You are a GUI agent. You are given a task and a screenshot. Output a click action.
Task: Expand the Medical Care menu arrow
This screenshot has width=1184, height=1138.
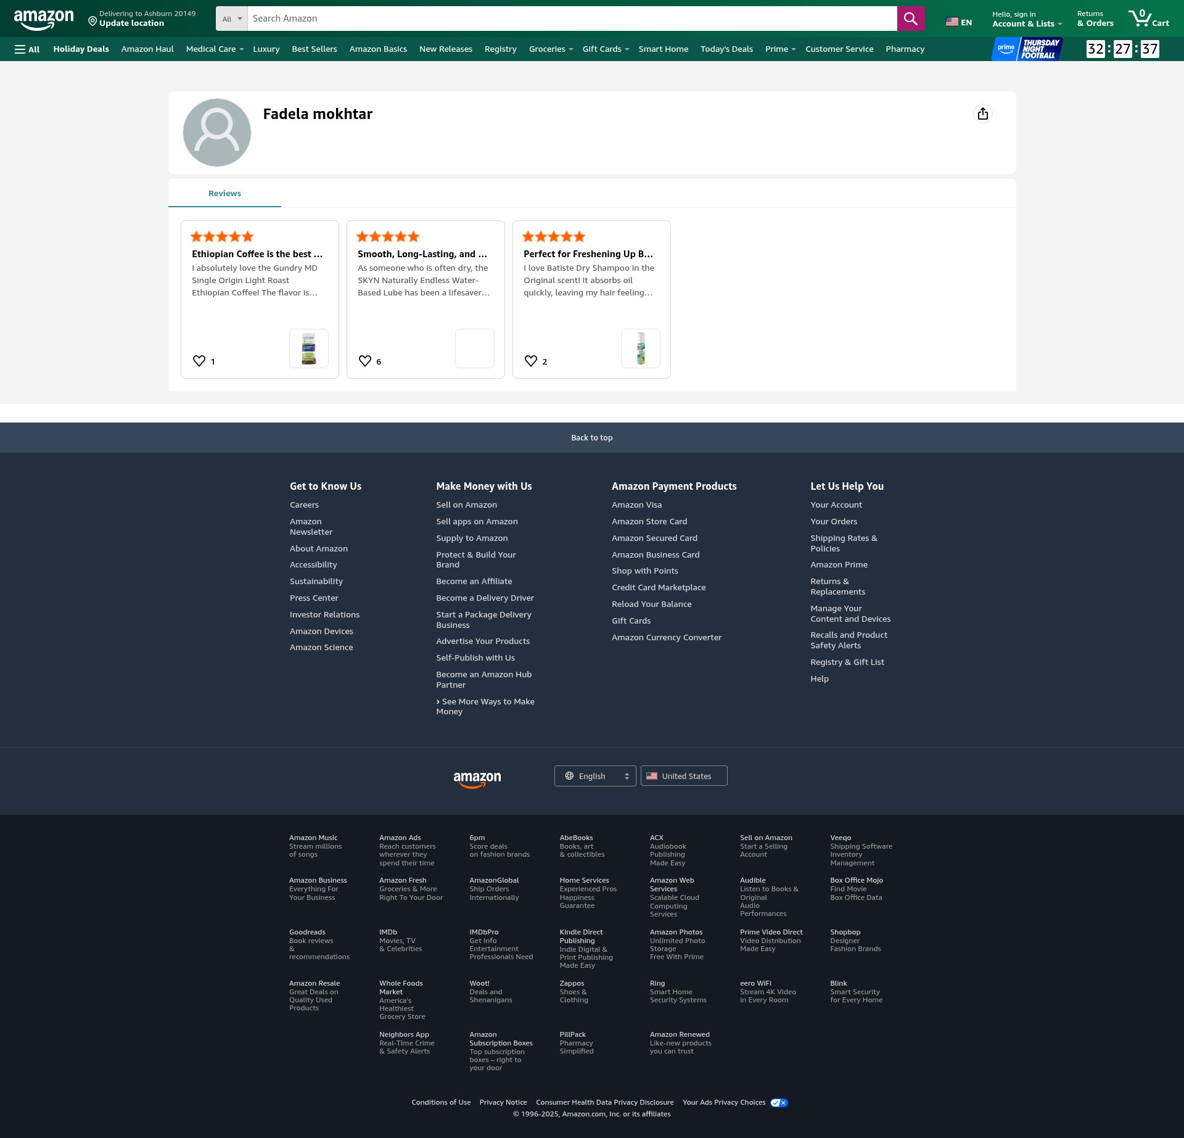point(242,49)
